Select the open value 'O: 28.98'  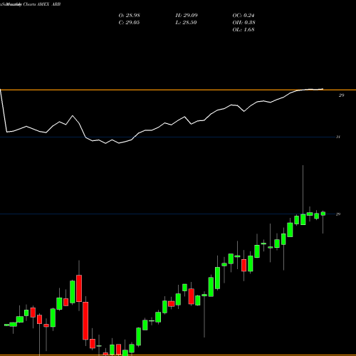[x=129, y=15]
